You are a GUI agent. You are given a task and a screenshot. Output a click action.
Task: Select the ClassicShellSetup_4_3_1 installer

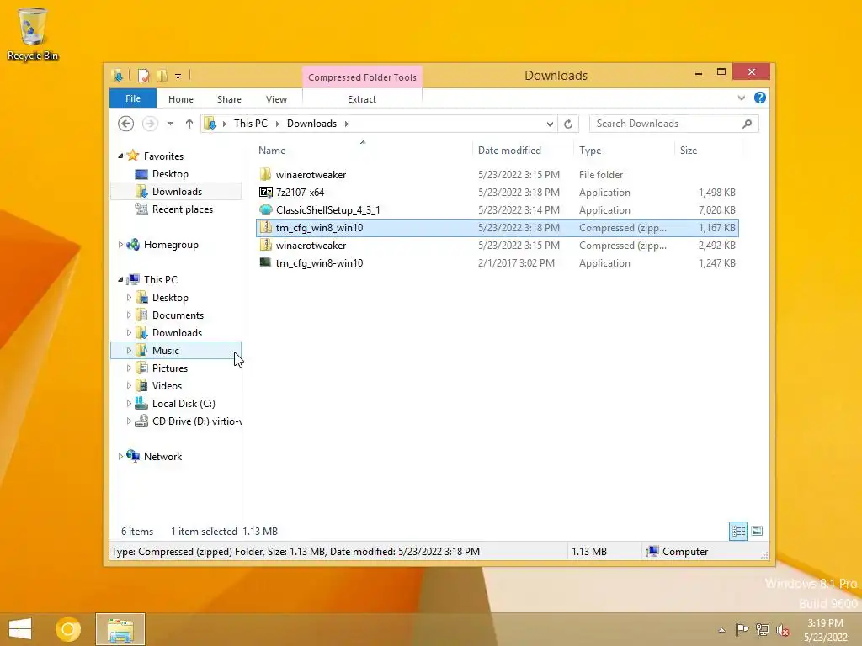tap(498, 209)
